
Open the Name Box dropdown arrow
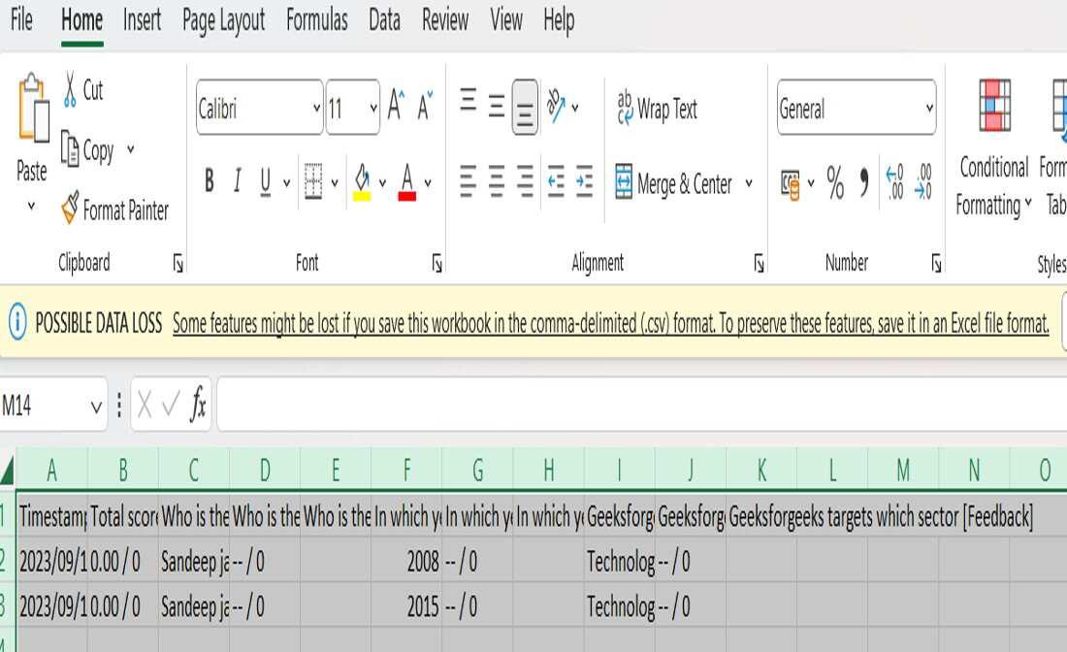click(x=96, y=407)
